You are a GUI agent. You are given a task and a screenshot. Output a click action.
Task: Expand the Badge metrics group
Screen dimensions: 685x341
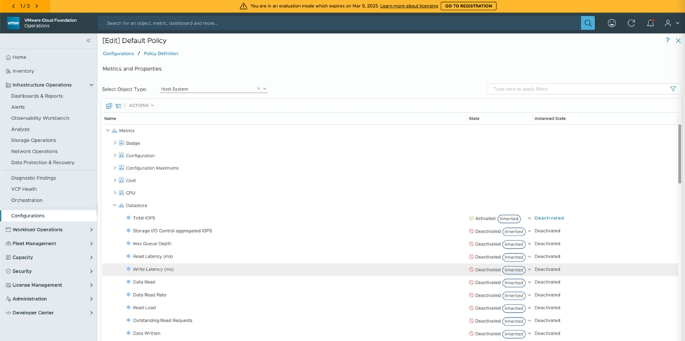coord(115,143)
